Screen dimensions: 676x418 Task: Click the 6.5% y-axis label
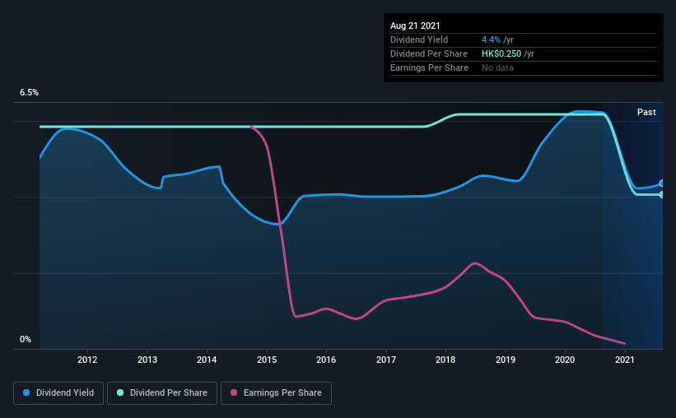(x=29, y=93)
